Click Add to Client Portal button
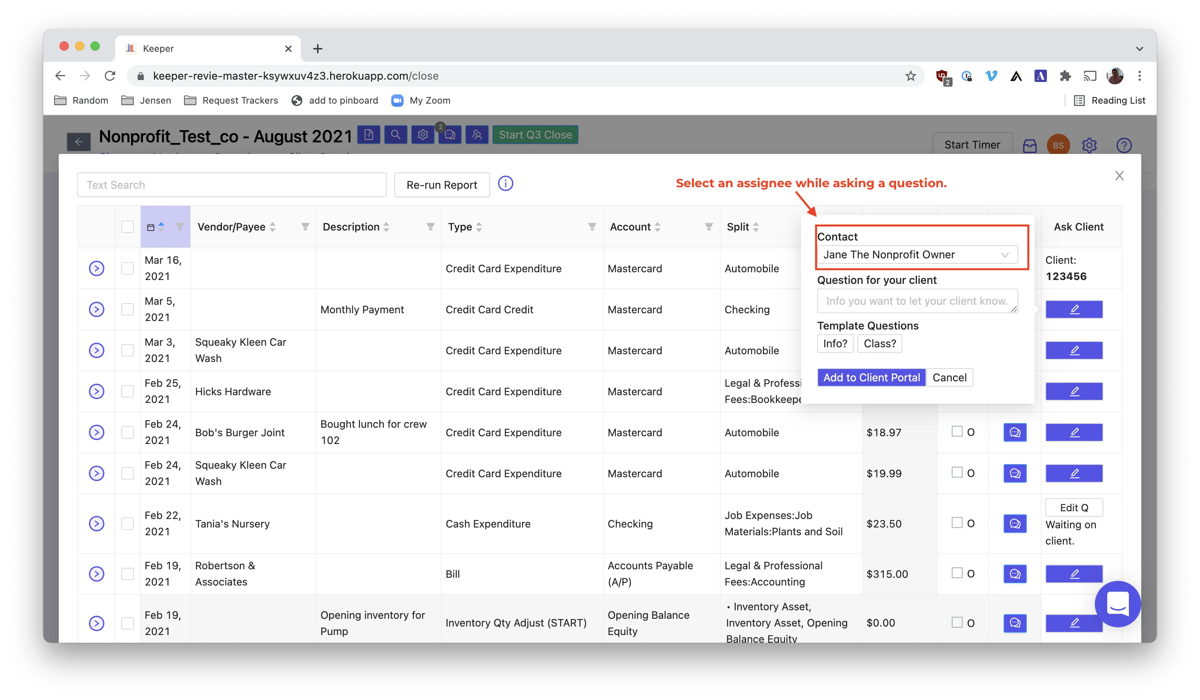Screen dimensions: 1200x700 [x=871, y=377]
